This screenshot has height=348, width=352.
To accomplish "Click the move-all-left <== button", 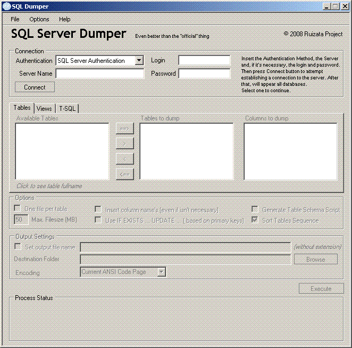I will (125, 174).
